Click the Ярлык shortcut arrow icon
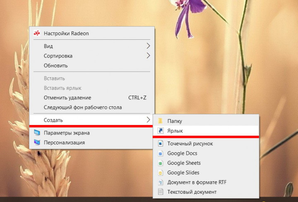The width and height of the screenshot is (298, 202). (161, 131)
